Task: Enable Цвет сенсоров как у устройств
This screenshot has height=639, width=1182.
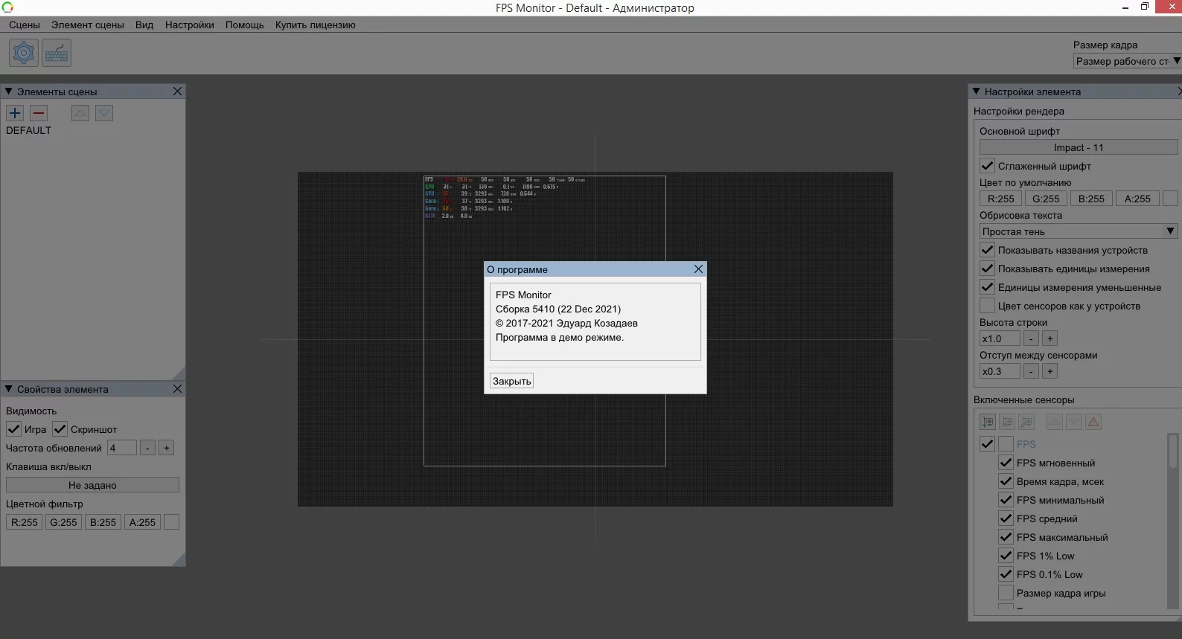Action: 987,306
